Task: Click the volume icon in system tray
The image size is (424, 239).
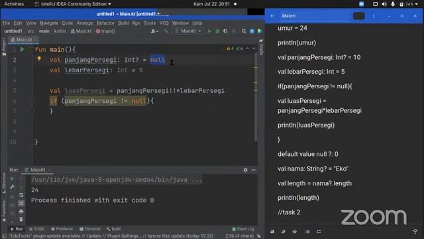Action: pyautogui.click(x=384, y=4)
